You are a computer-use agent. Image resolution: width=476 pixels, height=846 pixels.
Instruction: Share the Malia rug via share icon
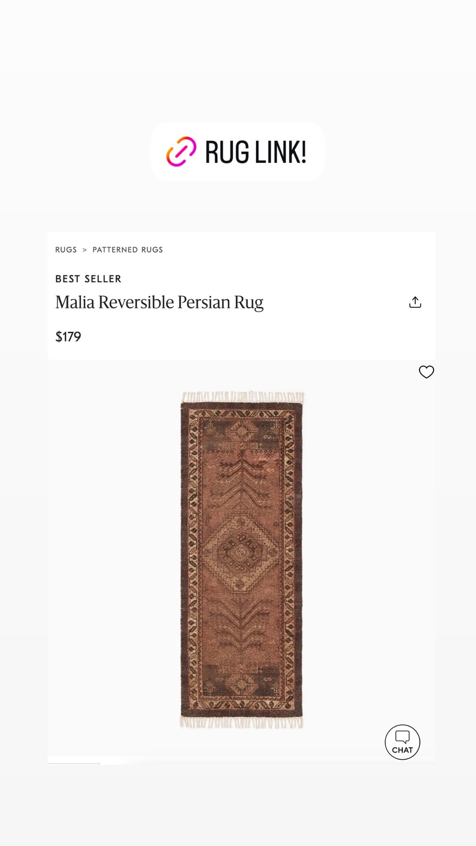click(x=415, y=302)
